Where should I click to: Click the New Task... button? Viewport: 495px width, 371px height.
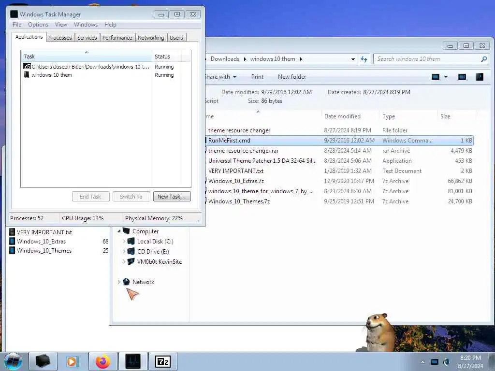coord(172,197)
